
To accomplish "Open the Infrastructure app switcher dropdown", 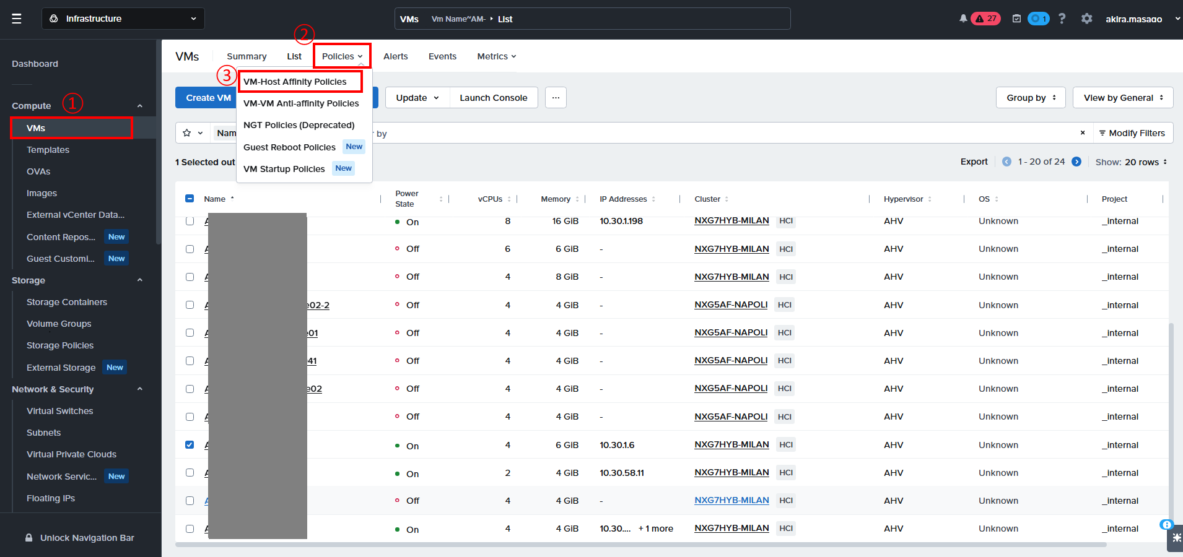I will coord(123,19).
